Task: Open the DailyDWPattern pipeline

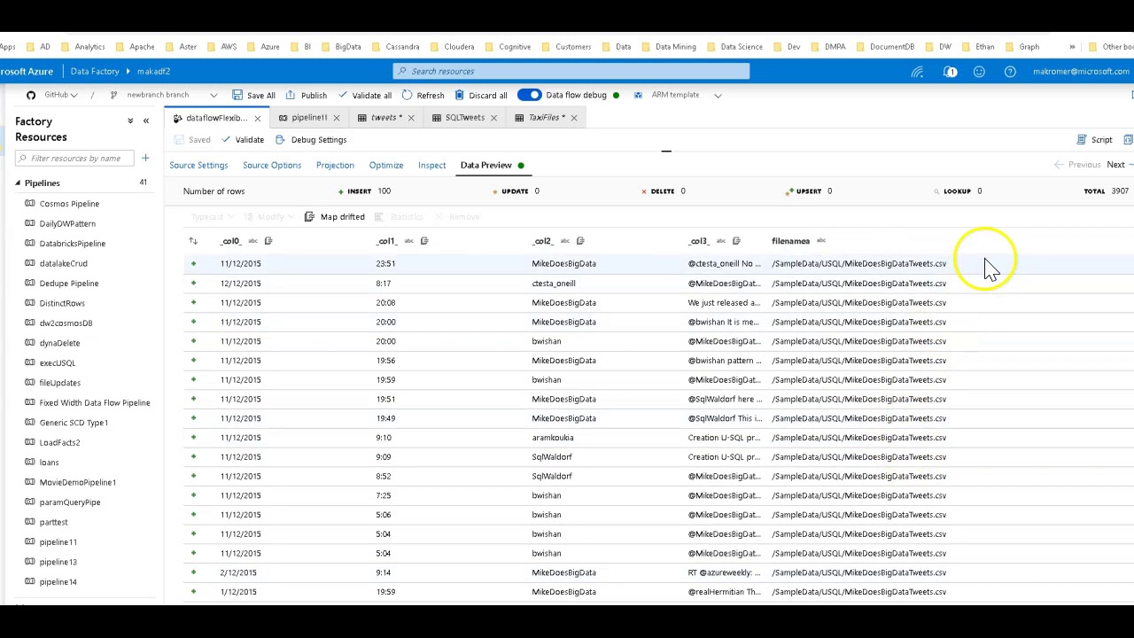Action: coord(67,223)
